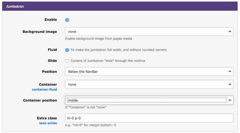Click the chevron arrow of Container position select
The width and height of the screenshot is (240, 133).
coord(230,100)
